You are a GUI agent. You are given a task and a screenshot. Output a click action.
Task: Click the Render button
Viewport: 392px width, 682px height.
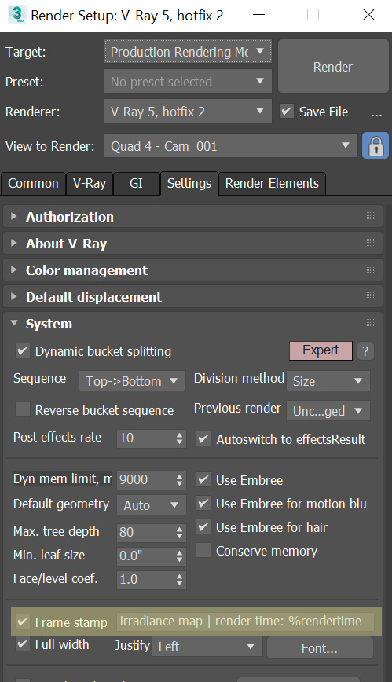pyautogui.click(x=333, y=66)
